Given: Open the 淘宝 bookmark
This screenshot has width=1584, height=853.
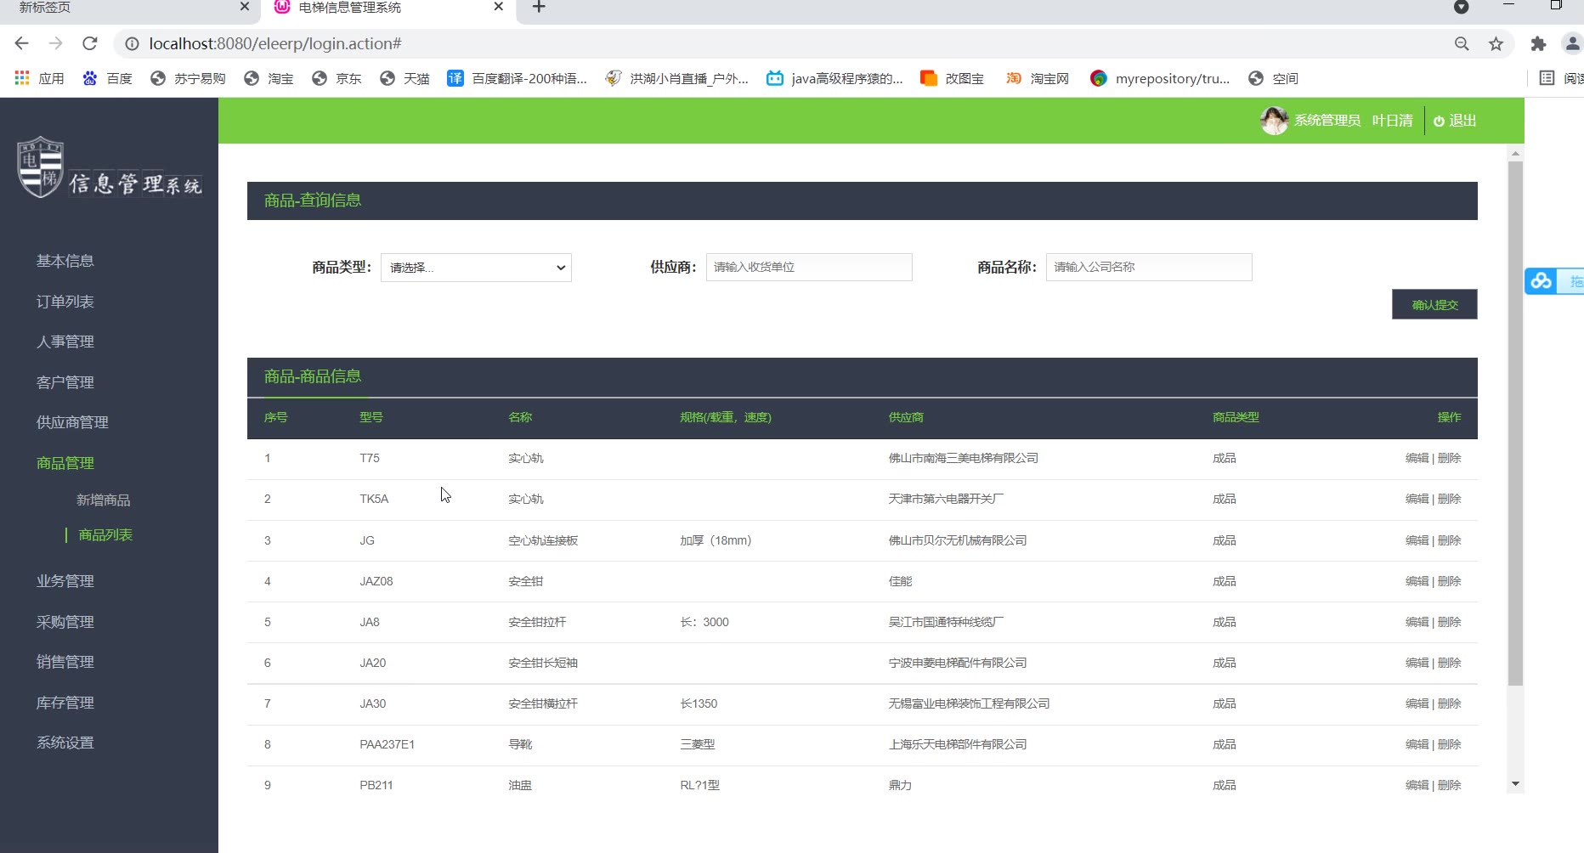Looking at the screenshot, I should pos(269,78).
